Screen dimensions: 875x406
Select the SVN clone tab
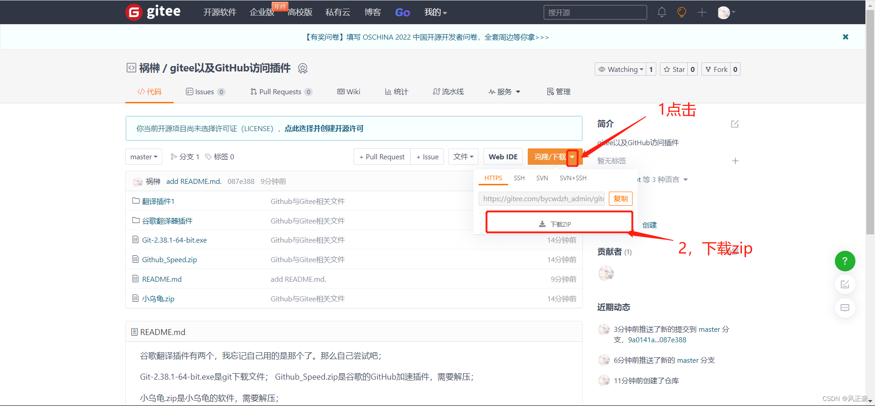pos(542,178)
